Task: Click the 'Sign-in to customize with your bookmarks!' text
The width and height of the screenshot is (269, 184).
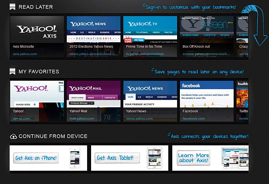Action: [x=191, y=7]
